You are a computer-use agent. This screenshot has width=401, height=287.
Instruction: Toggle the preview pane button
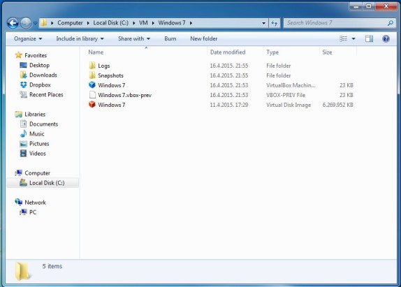coord(369,38)
